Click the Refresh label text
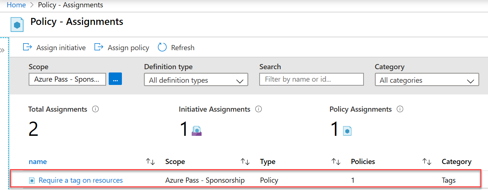This screenshot has width=488, height=190. click(x=183, y=48)
